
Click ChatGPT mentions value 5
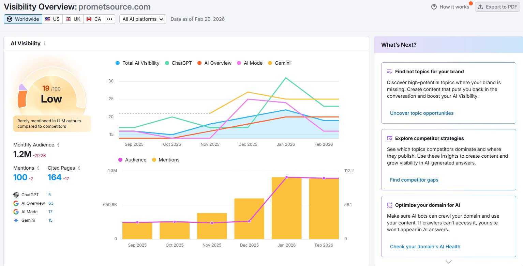pos(49,195)
